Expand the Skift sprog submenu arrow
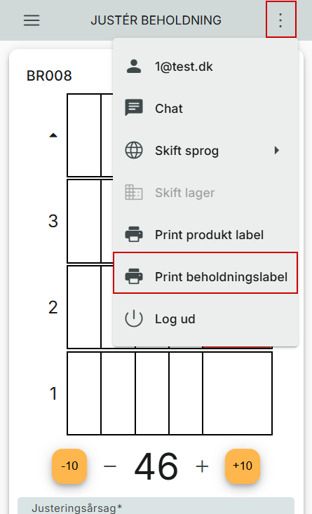Viewport: 312px width, 514px height. (x=277, y=150)
